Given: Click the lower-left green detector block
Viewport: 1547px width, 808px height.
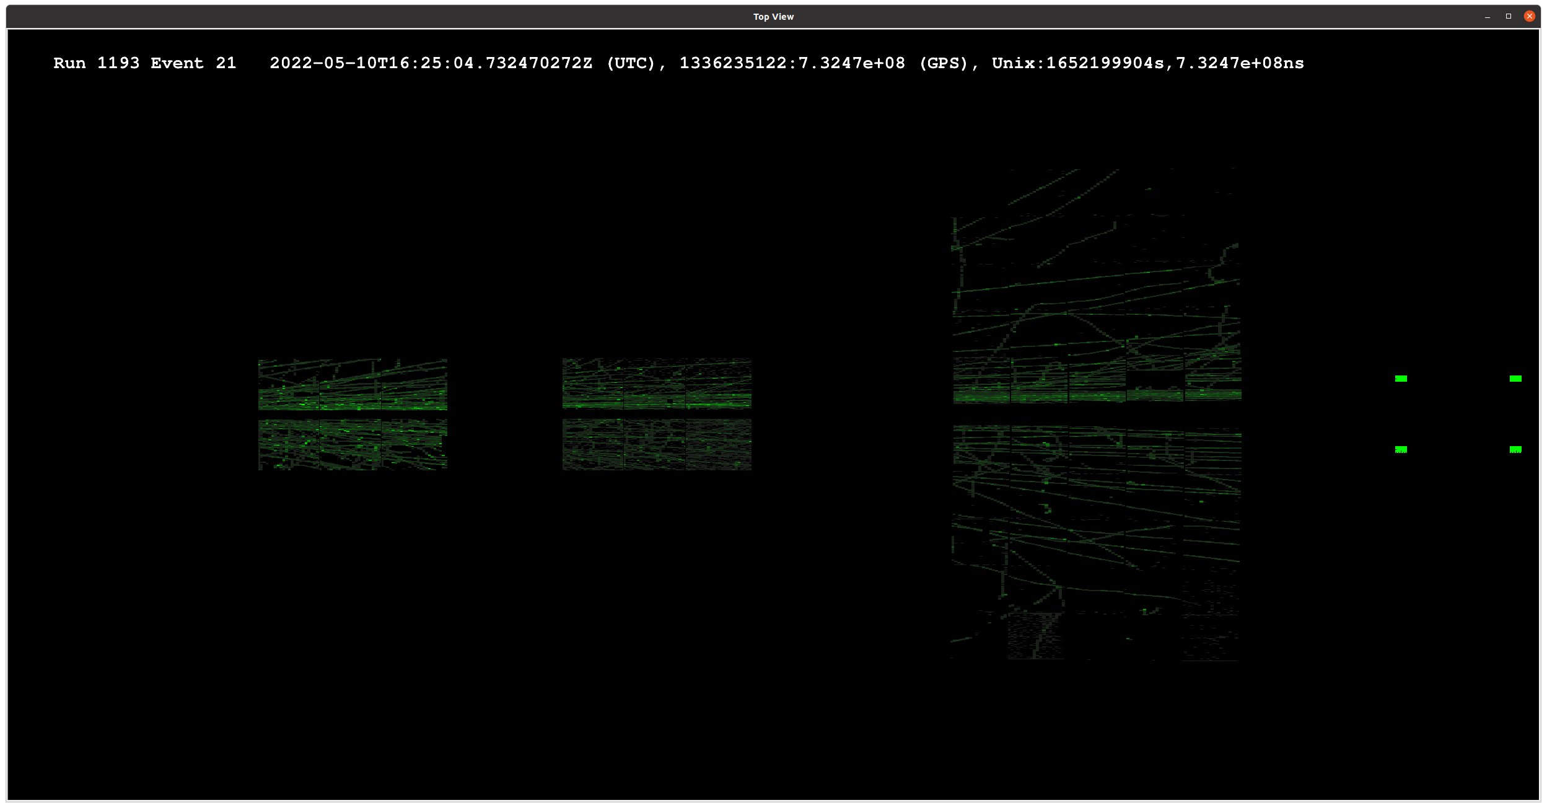Looking at the screenshot, I should coord(1400,449).
